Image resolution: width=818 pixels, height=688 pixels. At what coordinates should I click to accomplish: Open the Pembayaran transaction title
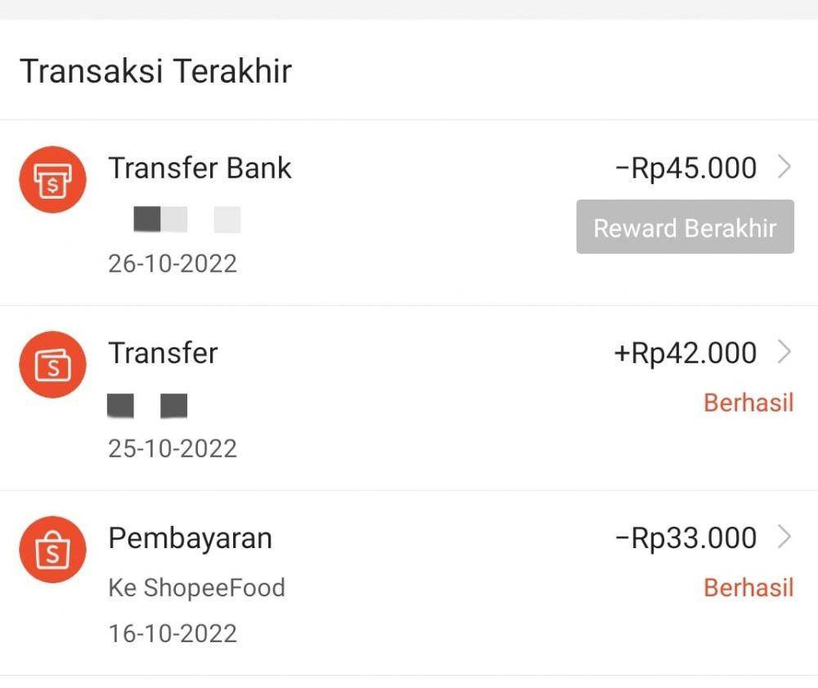(x=191, y=538)
